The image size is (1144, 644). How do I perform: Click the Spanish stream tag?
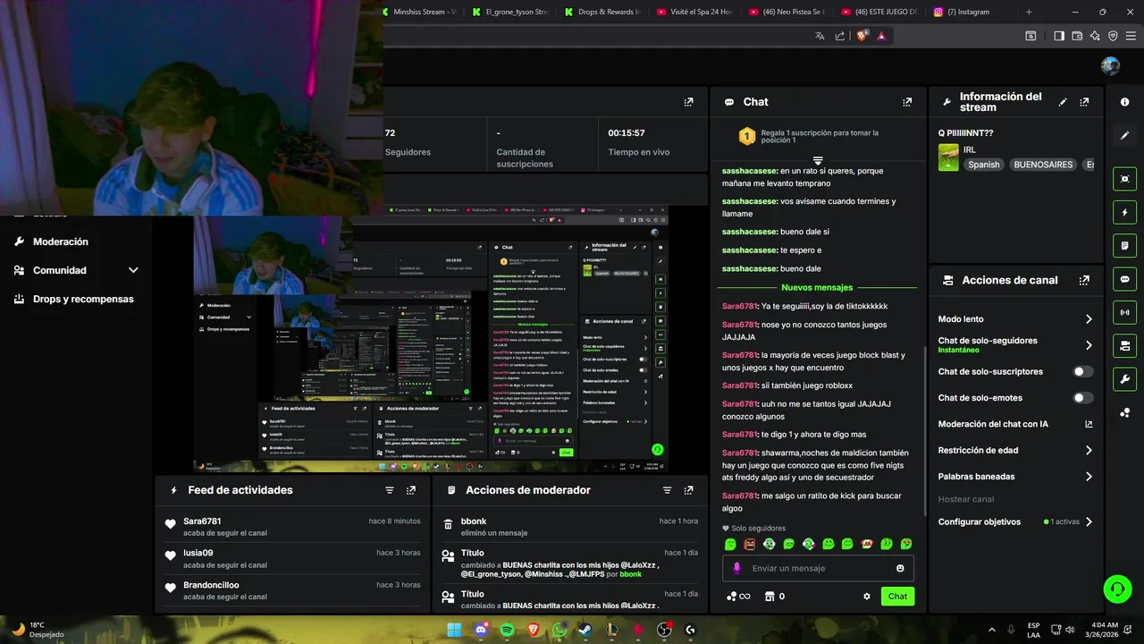click(984, 165)
